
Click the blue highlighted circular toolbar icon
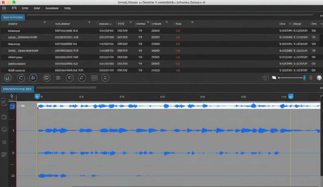point(33,78)
